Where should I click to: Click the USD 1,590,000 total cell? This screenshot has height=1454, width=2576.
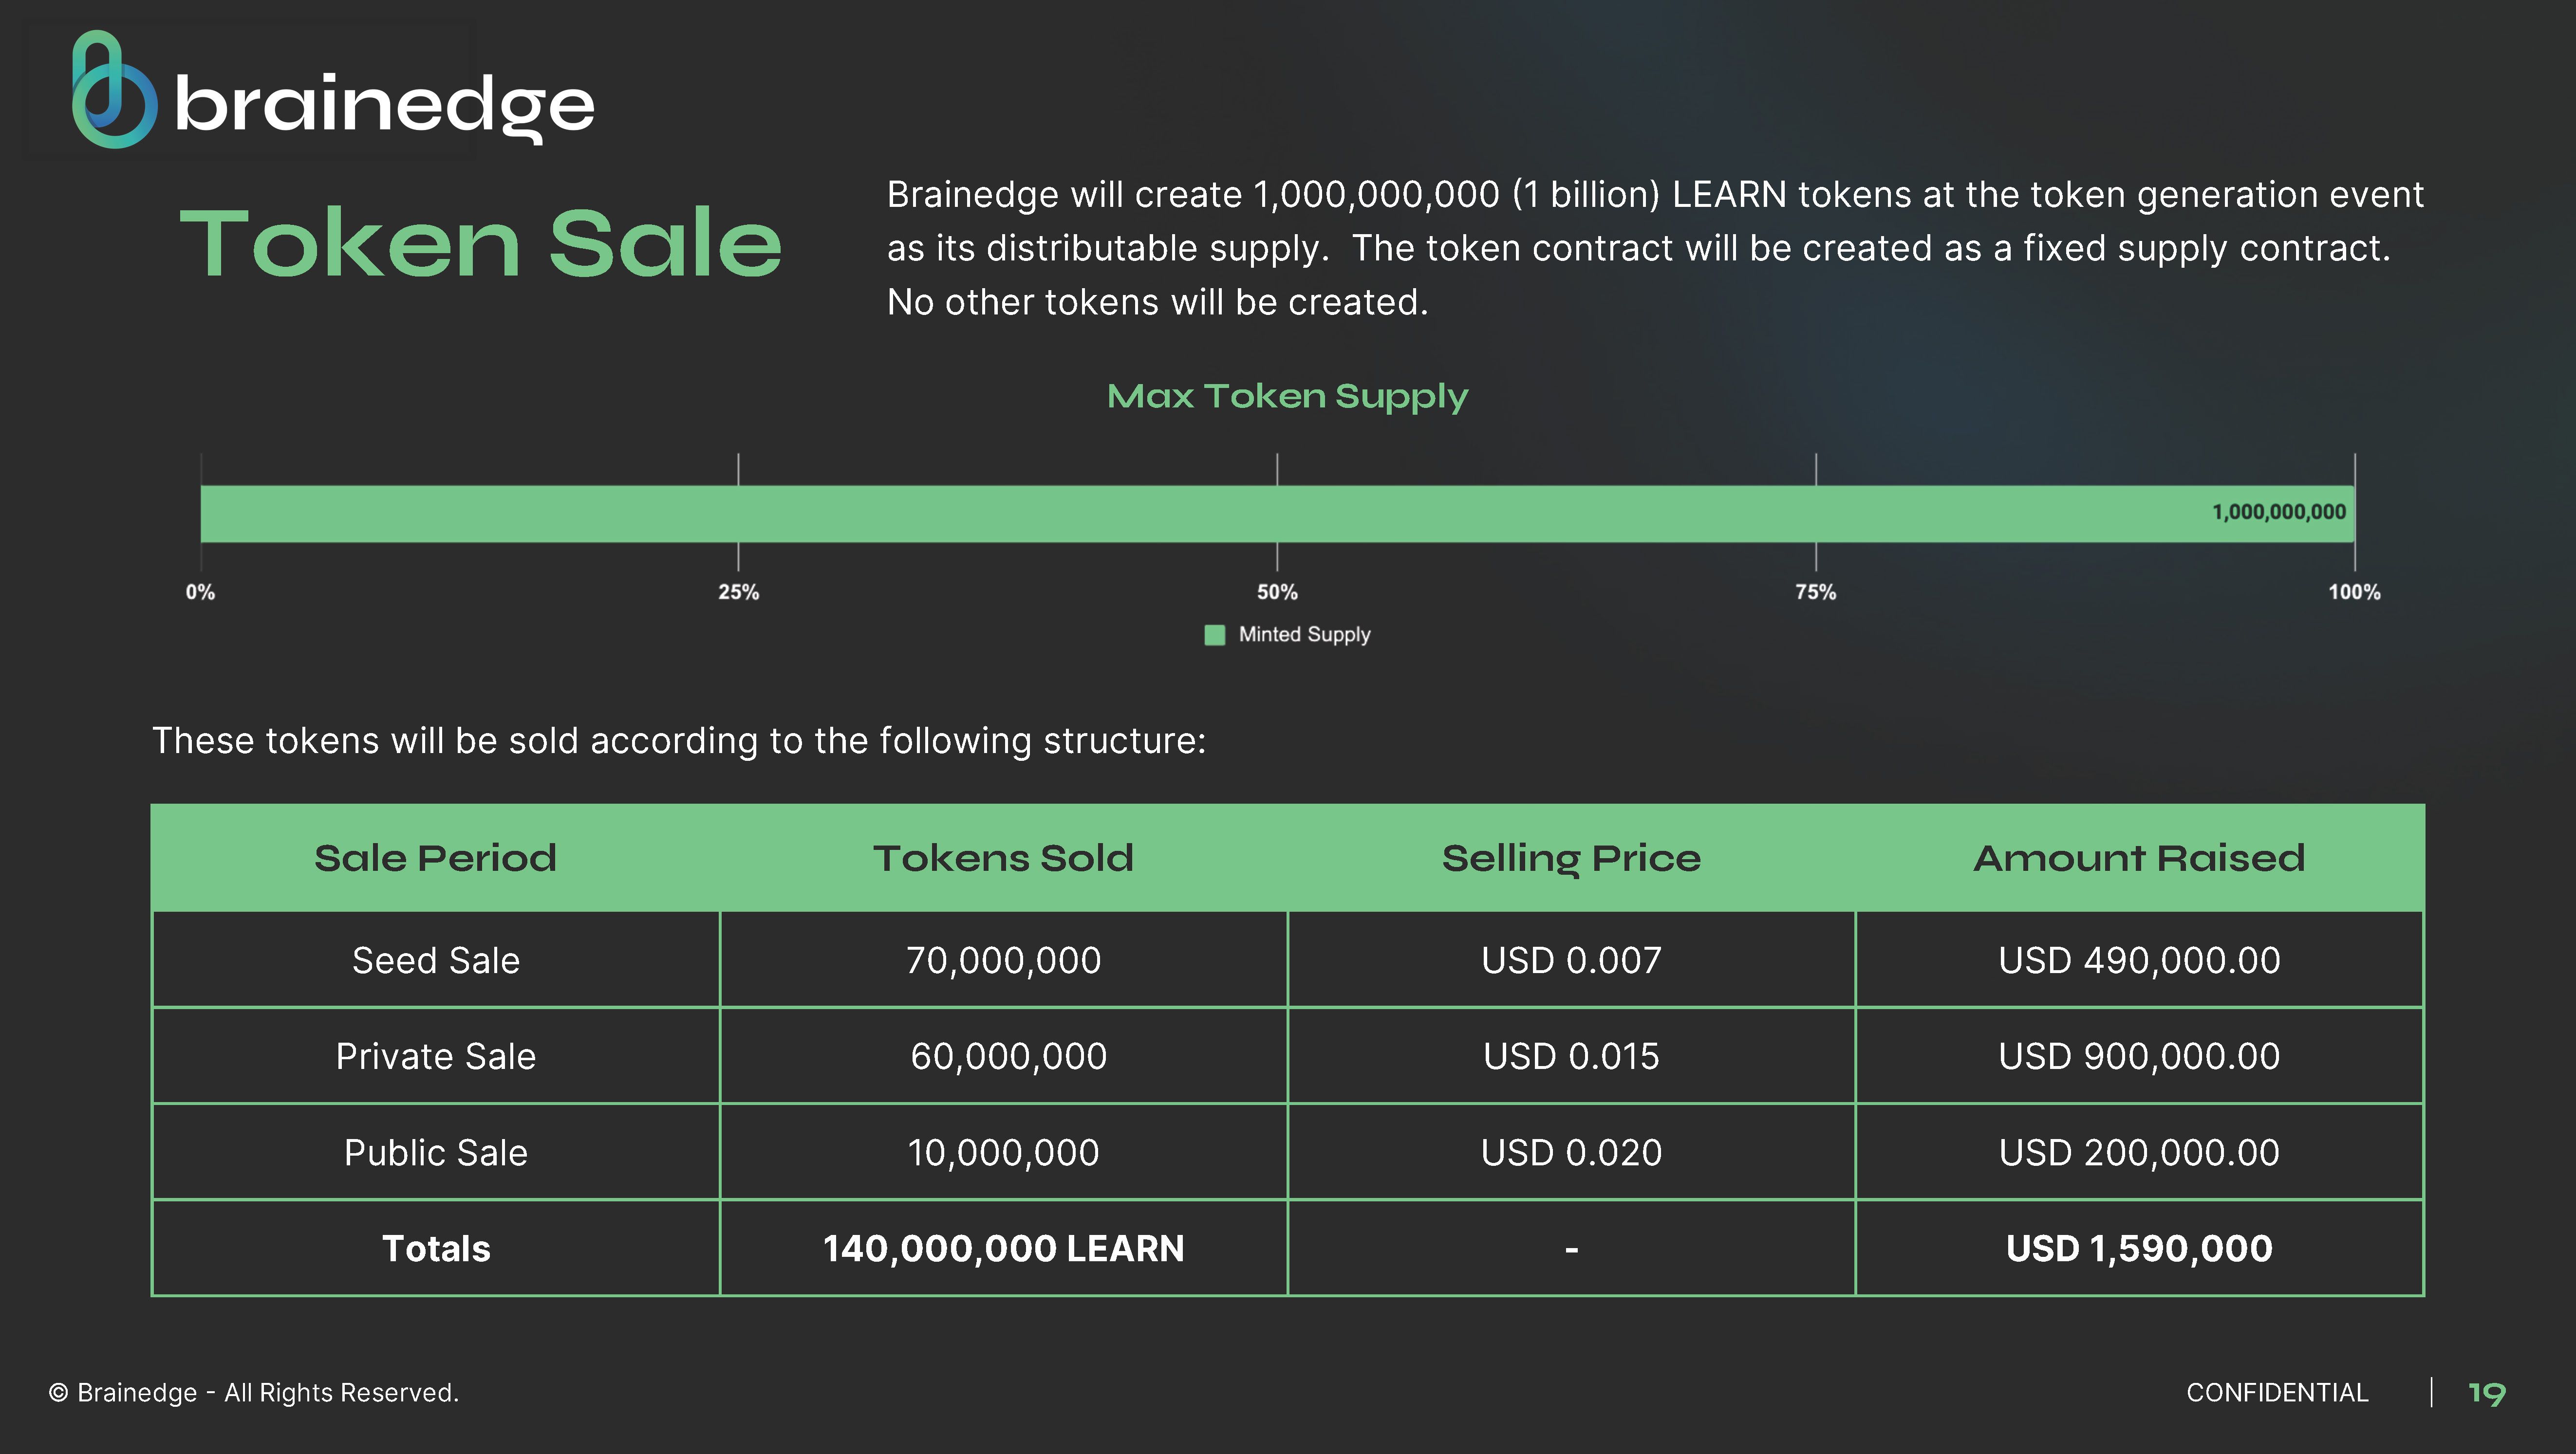point(2139,1248)
